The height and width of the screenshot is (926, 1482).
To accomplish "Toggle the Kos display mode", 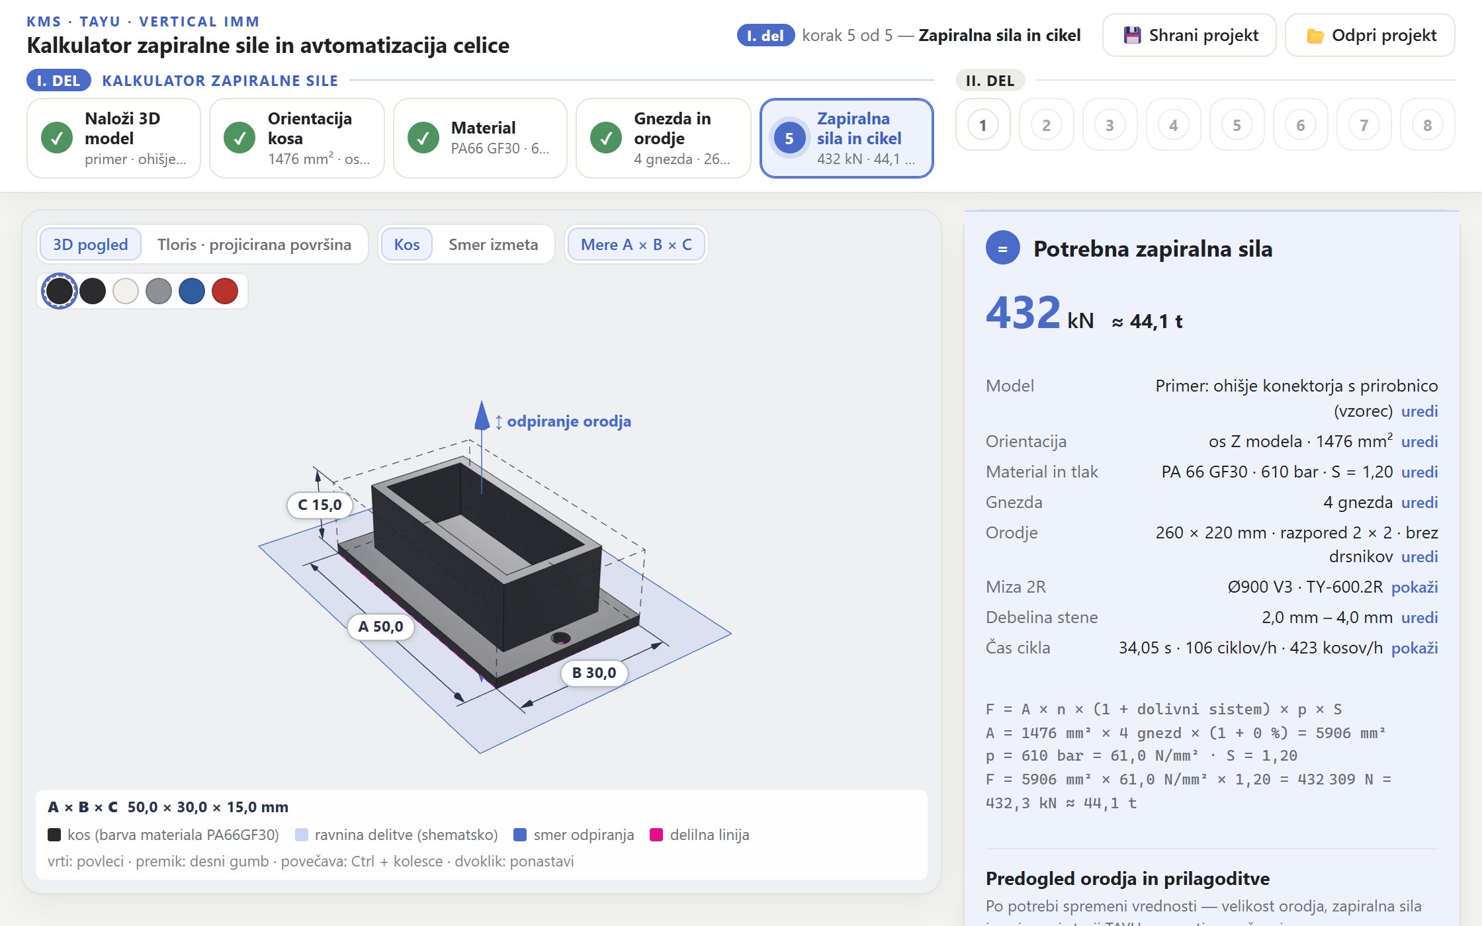I will (x=407, y=245).
